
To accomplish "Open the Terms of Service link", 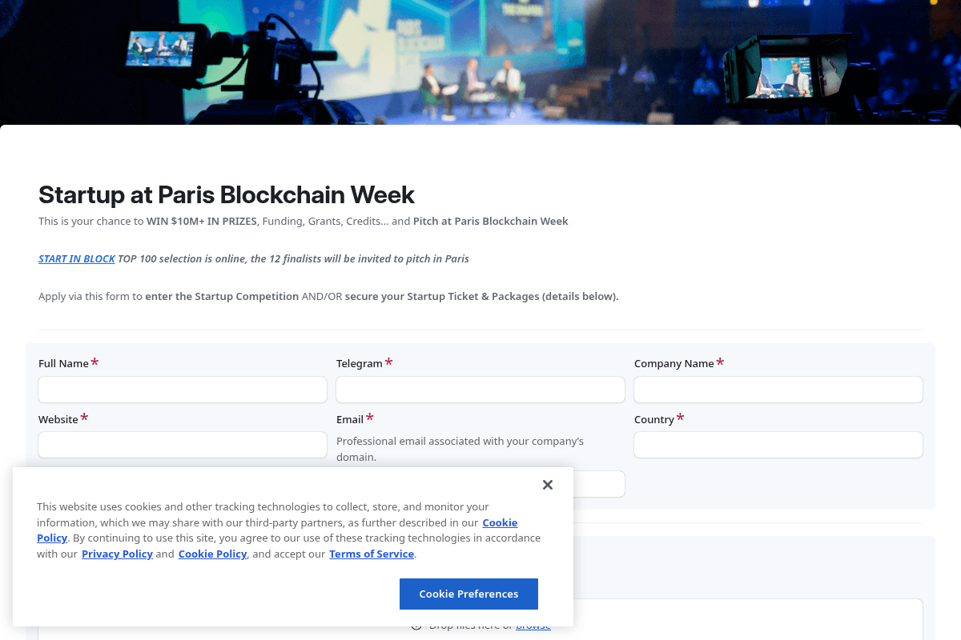I will 371,554.
